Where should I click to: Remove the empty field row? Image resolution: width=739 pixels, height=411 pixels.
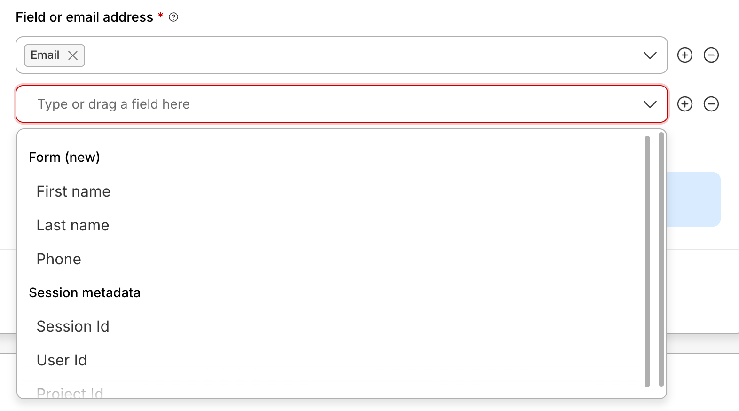pos(711,104)
